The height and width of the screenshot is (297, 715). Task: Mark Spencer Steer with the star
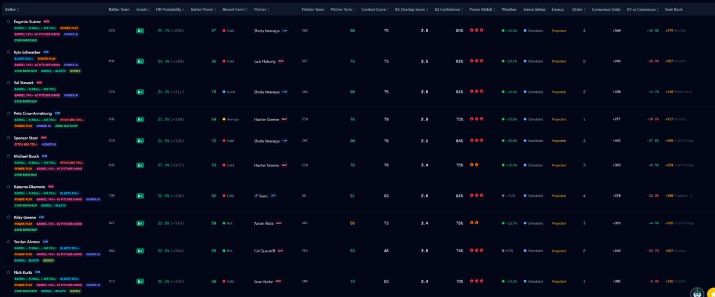click(x=8, y=138)
